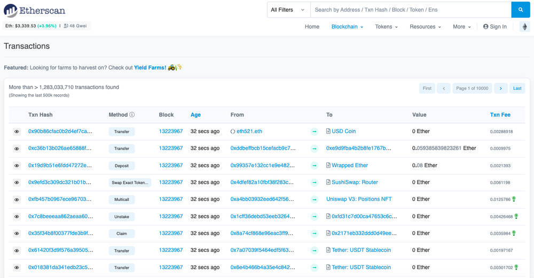Click the Unstake method badge
This screenshot has width=534, height=278.
pos(122,216)
